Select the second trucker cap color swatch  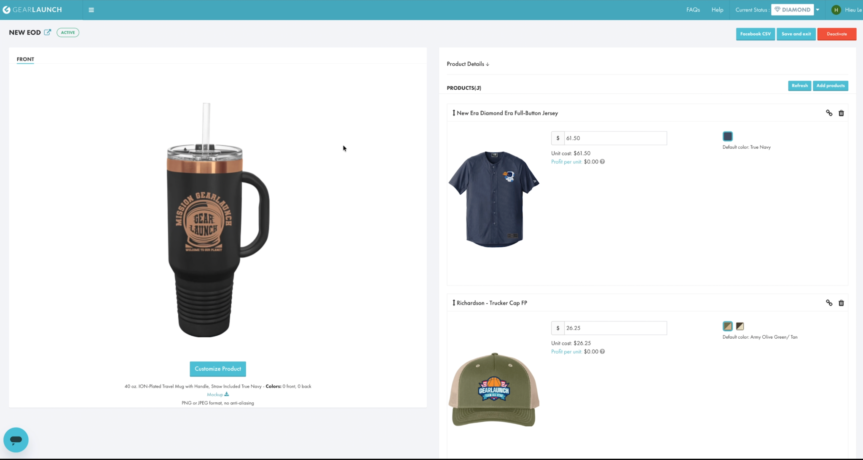[740, 326]
